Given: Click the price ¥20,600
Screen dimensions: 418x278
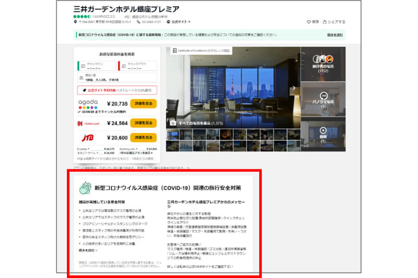Looking at the screenshot, I should (117, 138).
